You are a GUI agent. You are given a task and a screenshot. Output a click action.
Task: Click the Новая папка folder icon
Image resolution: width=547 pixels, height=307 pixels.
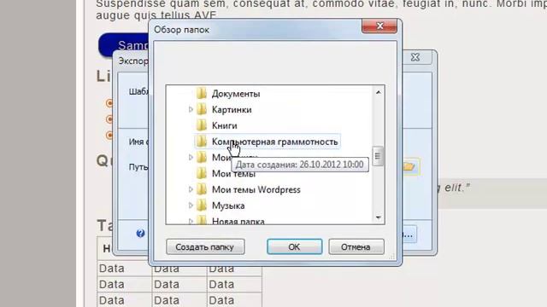[x=202, y=220]
